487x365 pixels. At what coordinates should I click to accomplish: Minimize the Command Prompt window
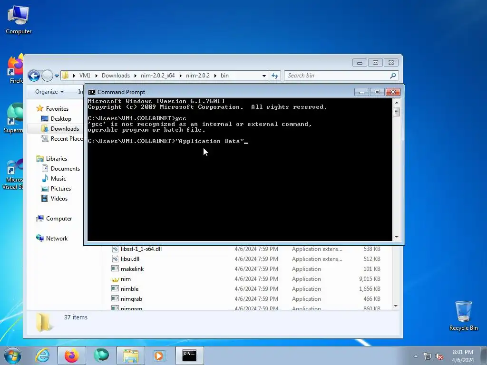361,92
